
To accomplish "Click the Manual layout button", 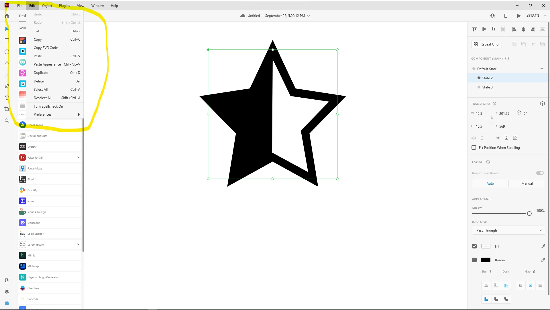I will click(x=527, y=183).
